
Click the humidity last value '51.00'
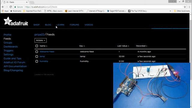click(121, 61)
